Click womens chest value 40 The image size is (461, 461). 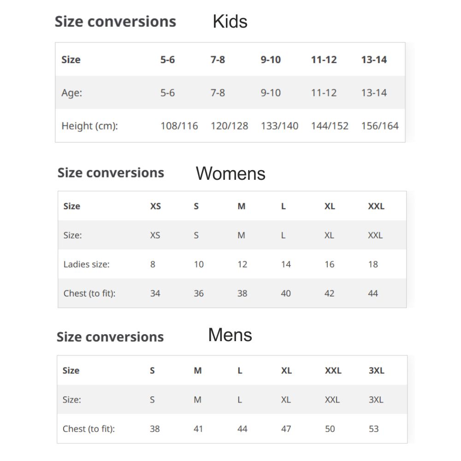(x=286, y=293)
